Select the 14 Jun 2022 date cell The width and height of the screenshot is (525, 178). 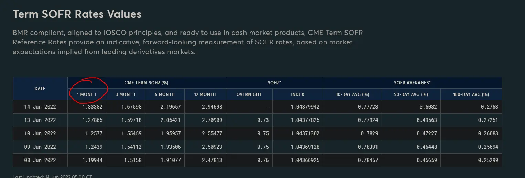point(40,107)
